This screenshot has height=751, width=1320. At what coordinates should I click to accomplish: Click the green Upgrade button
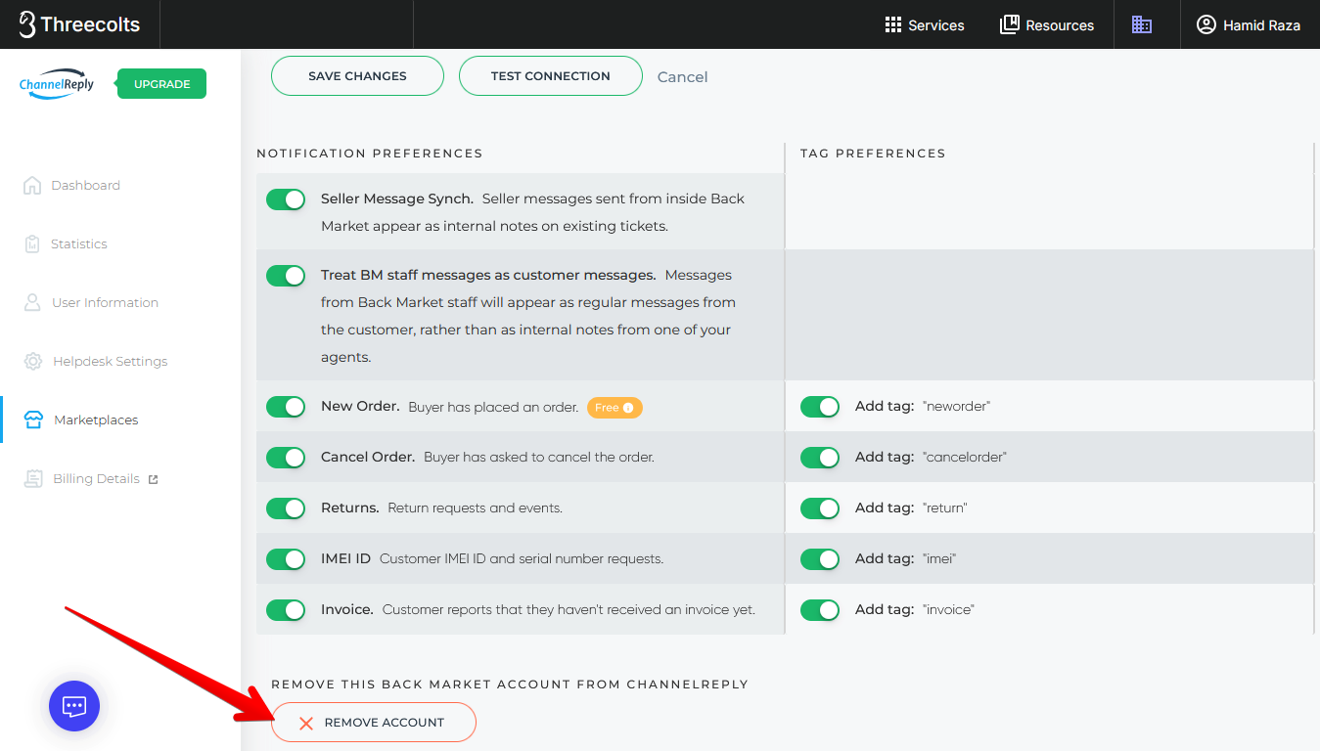click(161, 84)
